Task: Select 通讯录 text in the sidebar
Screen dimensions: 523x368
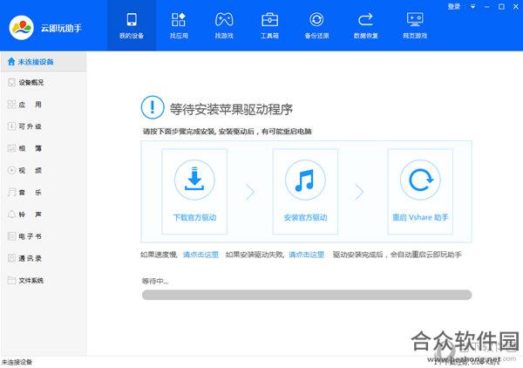Action: click(x=30, y=258)
